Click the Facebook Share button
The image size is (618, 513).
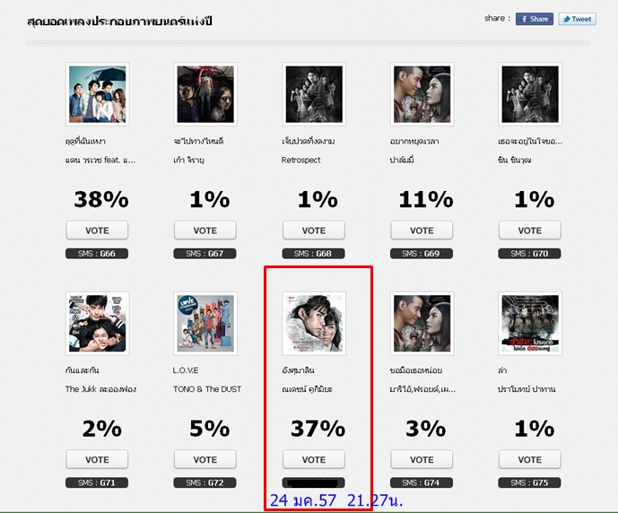535,19
